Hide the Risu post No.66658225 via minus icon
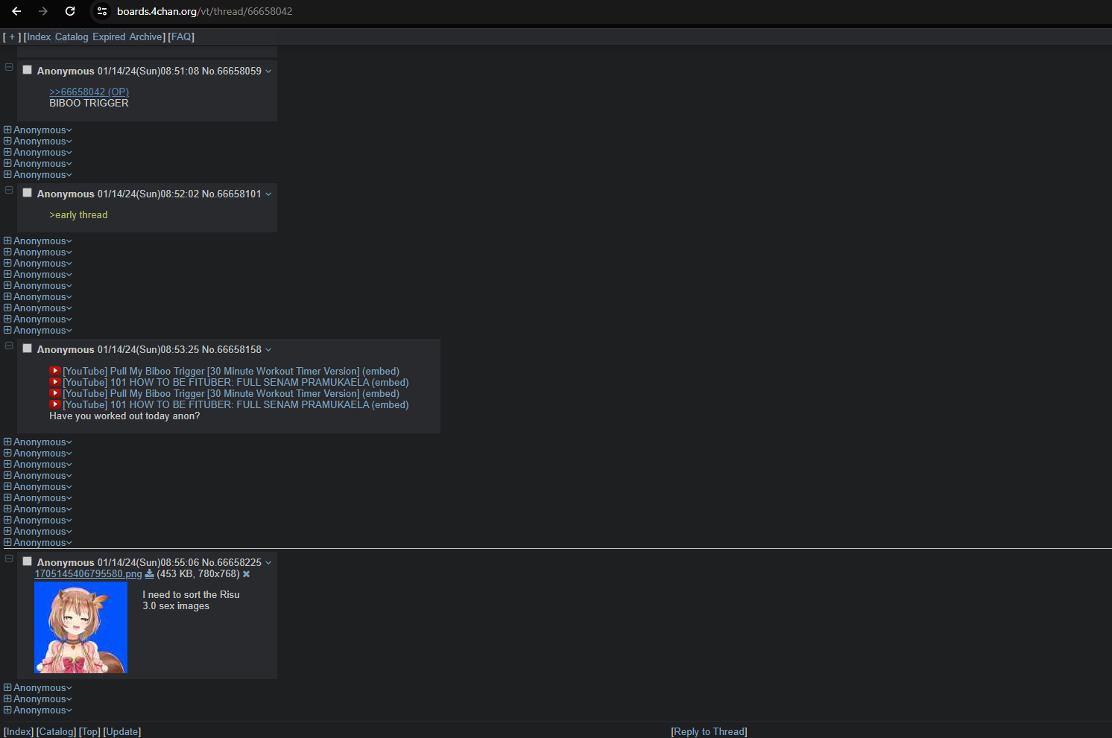The width and height of the screenshot is (1112, 738). click(9, 559)
